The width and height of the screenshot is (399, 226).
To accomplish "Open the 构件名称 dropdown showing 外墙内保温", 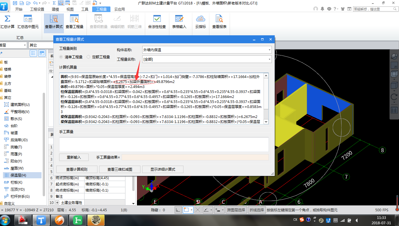I will [x=207, y=50].
